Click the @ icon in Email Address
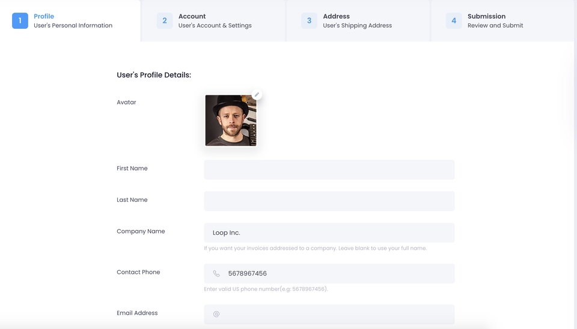Viewport: 577px width, 329px height. 216,314
